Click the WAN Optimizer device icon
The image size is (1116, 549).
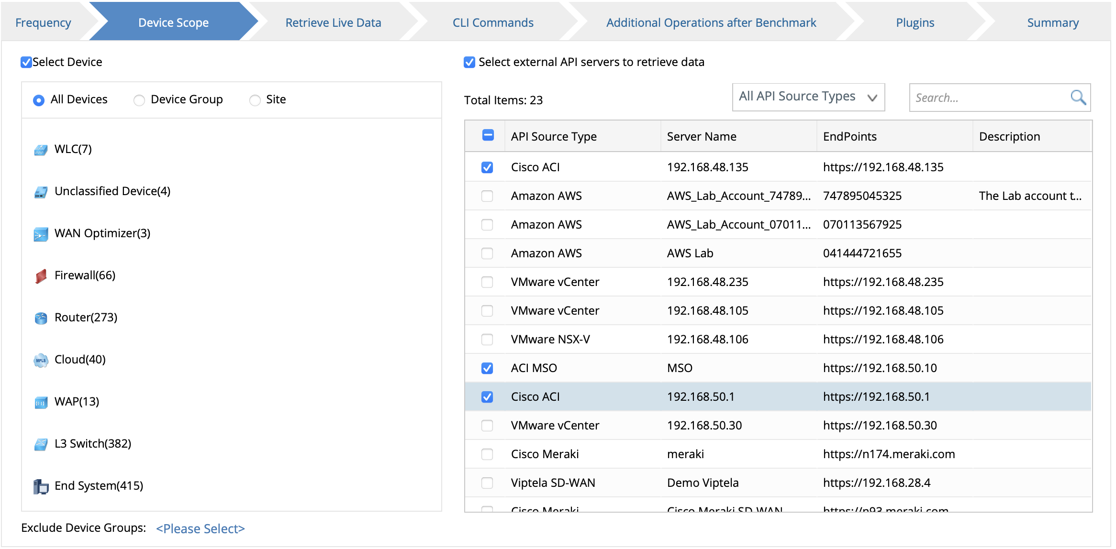click(x=41, y=233)
